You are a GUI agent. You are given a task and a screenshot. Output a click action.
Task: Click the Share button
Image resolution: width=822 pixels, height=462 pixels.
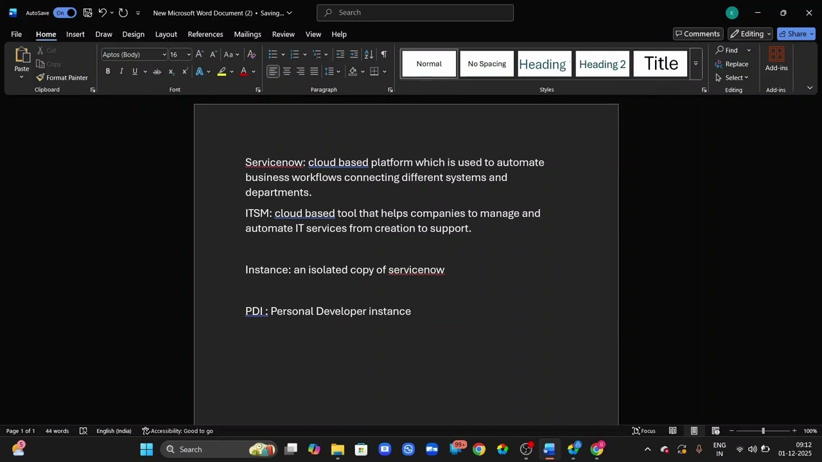(x=796, y=34)
